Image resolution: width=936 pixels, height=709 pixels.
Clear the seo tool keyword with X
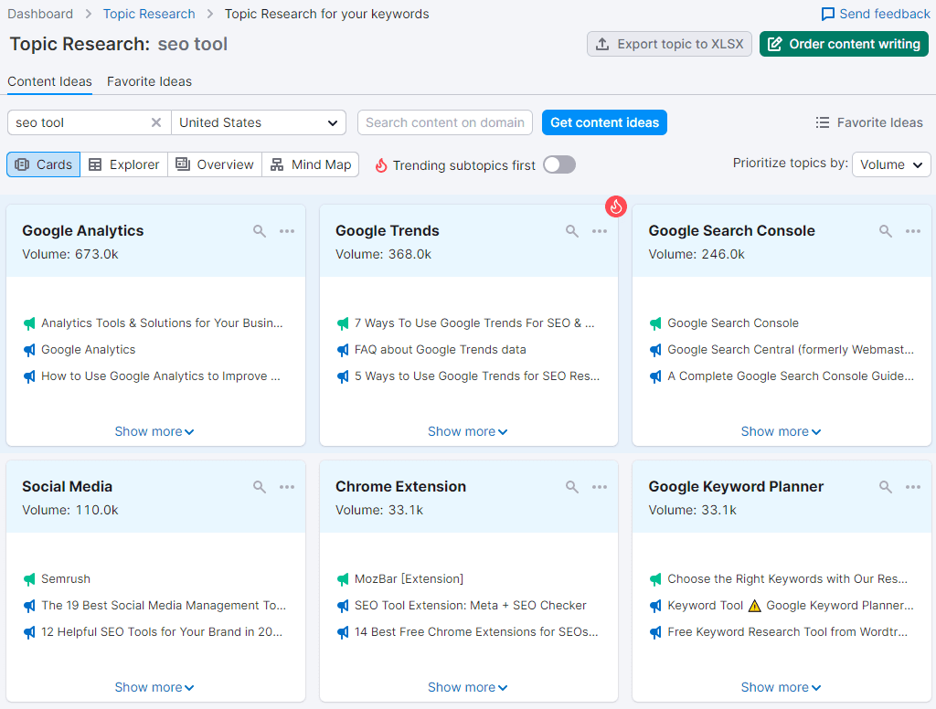tap(156, 122)
